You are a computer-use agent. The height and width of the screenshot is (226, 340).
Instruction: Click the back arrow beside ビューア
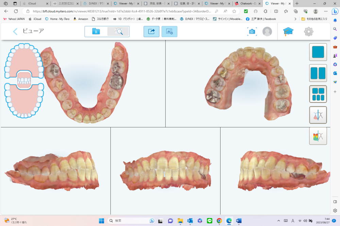pyautogui.click(x=15, y=32)
